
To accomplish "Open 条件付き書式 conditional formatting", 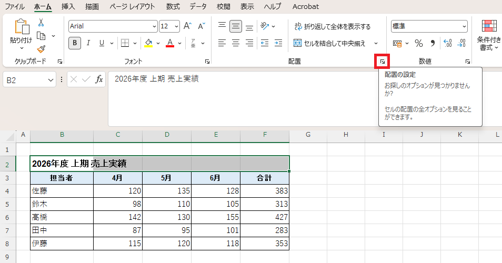I will [x=489, y=35].
